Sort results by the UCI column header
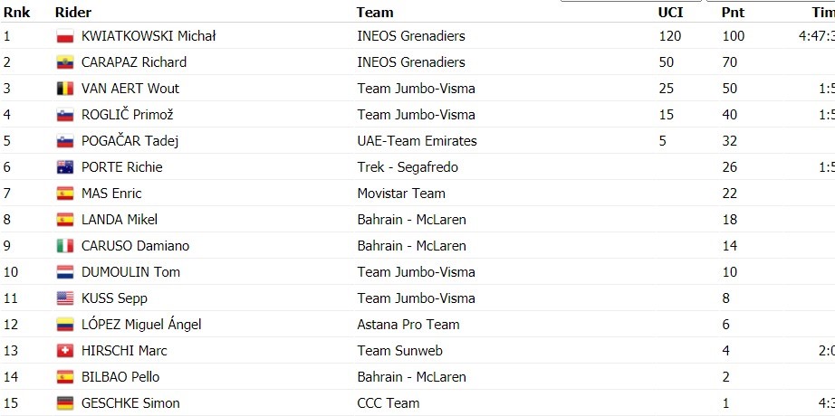 click(x=670, y=13)
